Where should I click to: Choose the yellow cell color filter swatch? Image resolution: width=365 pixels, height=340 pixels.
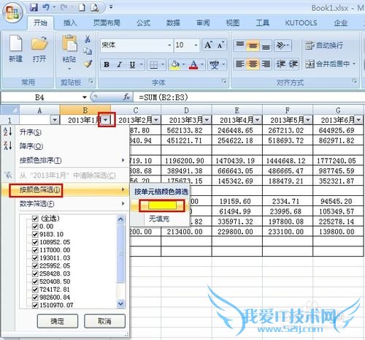tap(162, 205)
